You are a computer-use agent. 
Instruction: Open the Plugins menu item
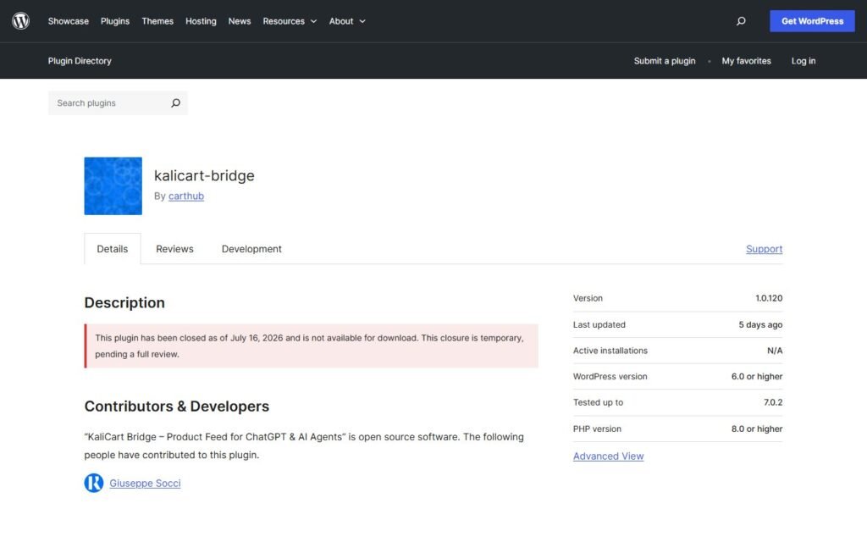(115, 21)
